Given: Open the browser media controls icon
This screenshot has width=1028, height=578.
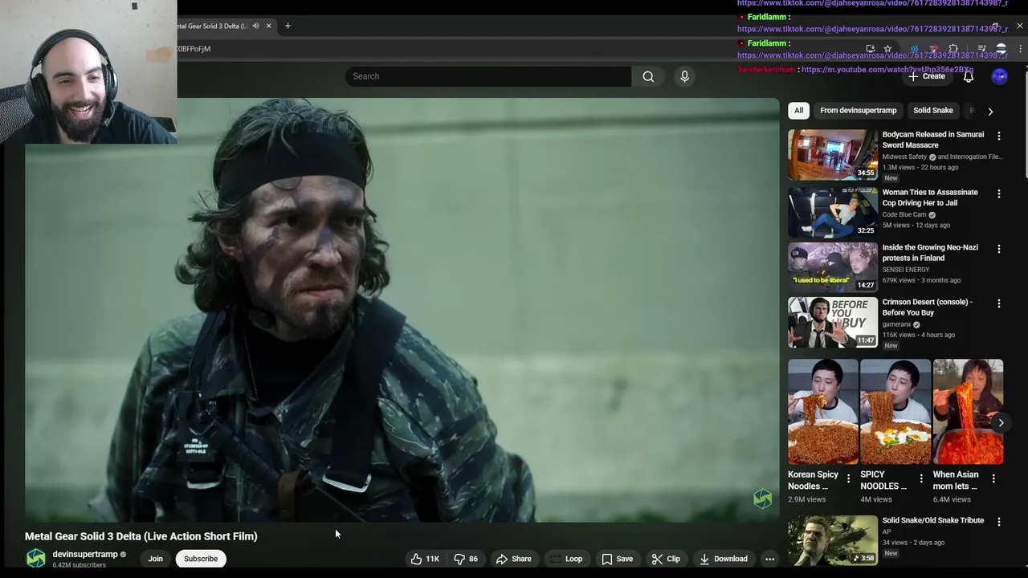Looking at the screenshot, I should 981,49.
